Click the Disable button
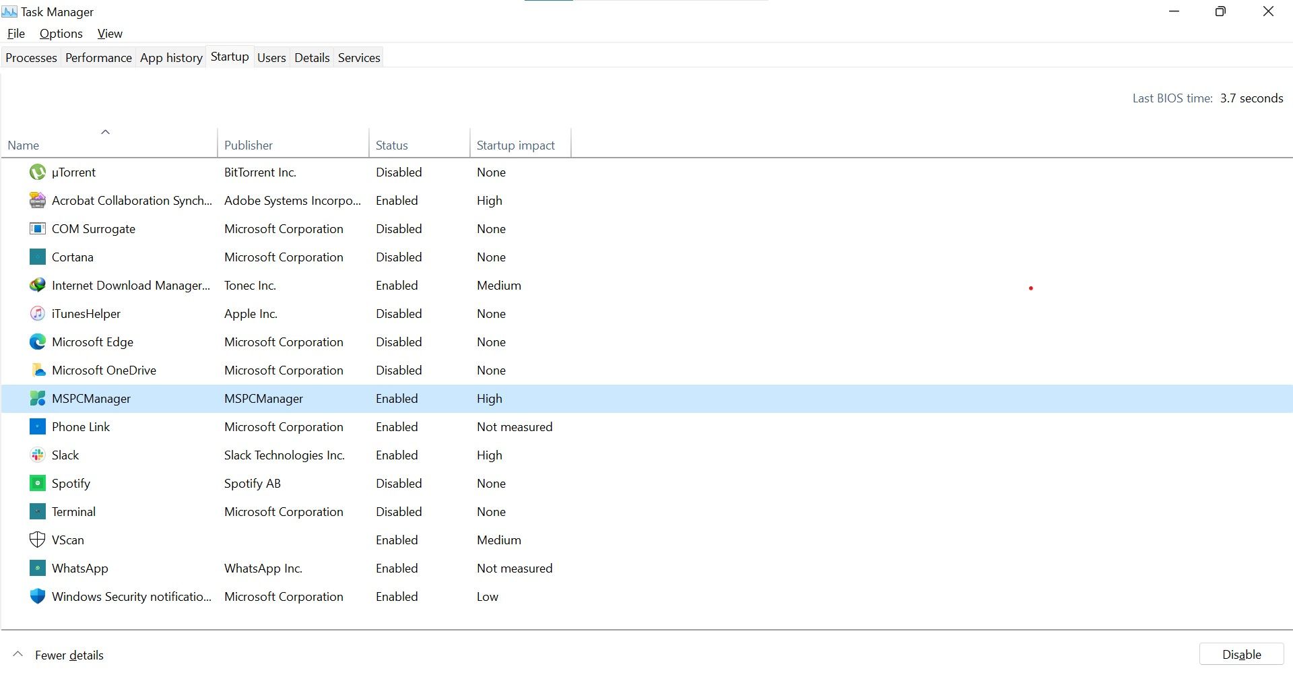 (1241, 655)
